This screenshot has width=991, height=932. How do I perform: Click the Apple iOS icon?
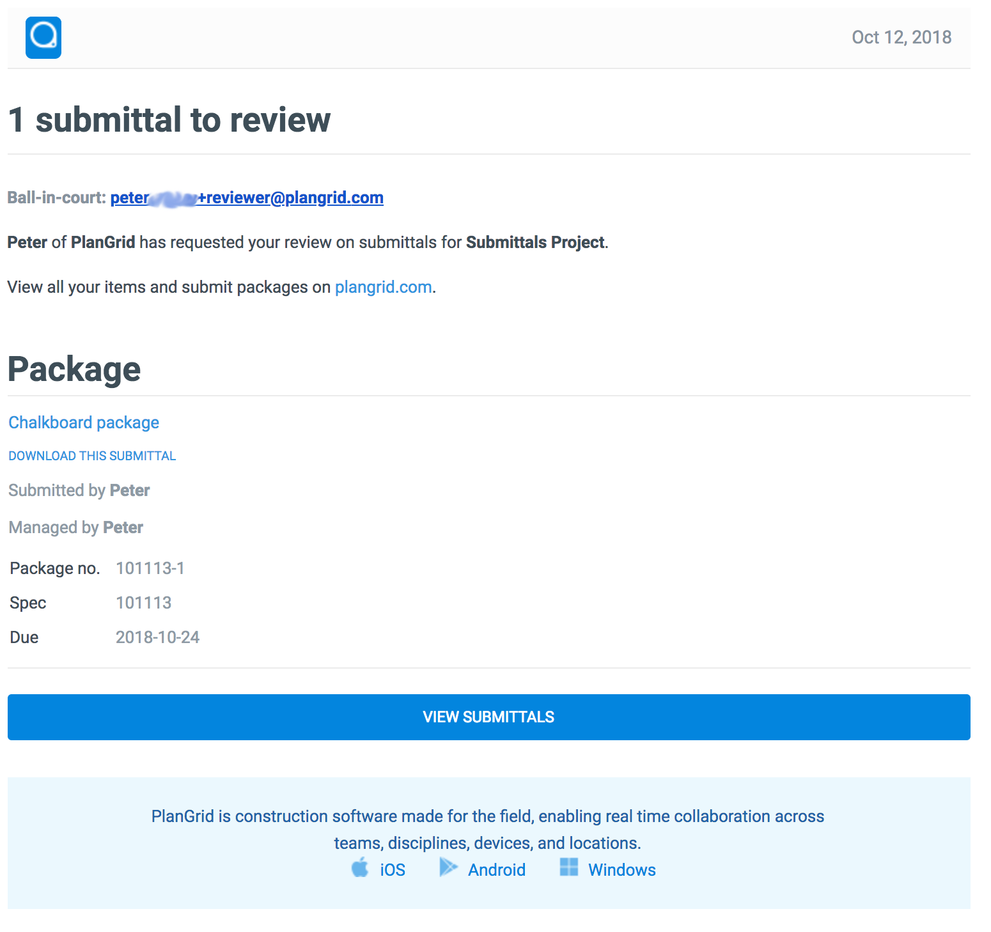point(360,867)
